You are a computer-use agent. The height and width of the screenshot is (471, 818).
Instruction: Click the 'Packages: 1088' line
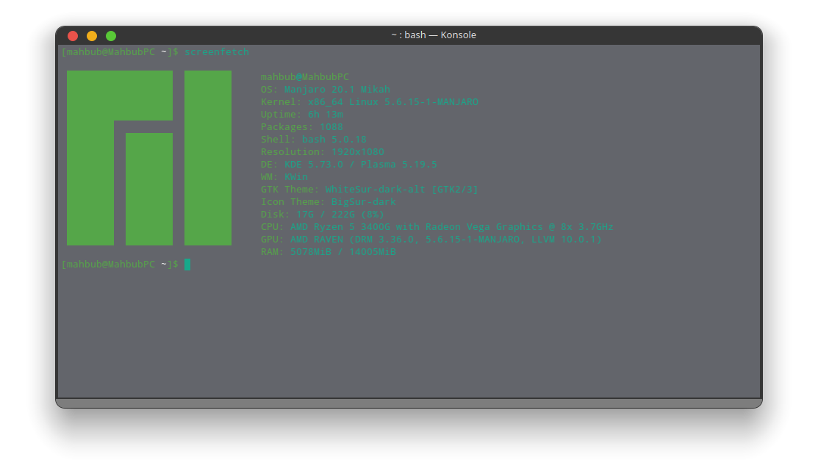point(302,126)
